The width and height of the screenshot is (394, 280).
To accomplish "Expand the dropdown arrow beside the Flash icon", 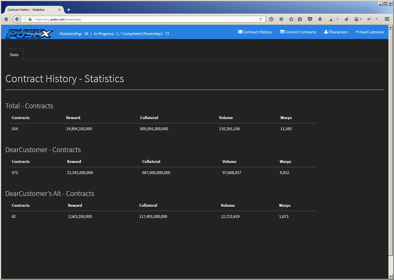I will tap(338, 19).
